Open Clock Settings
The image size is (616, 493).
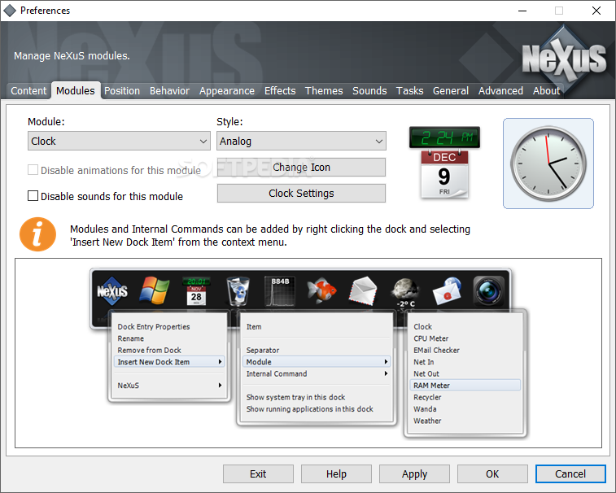click(301, 194)
